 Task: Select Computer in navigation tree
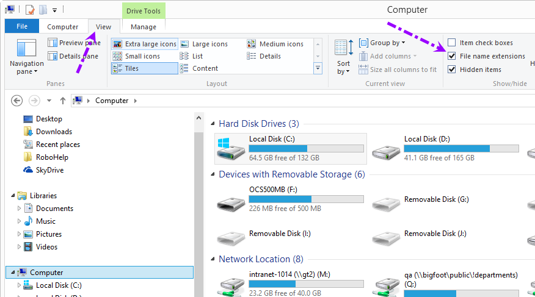[100, 273]
